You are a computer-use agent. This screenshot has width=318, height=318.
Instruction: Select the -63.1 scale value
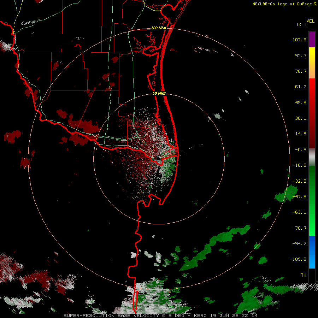click(x=299, y=212)
